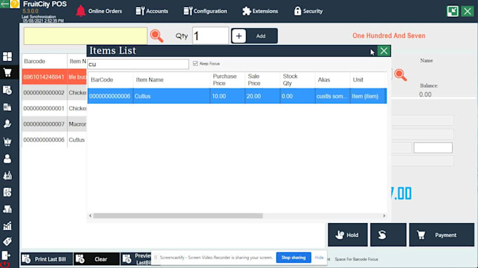Click Hide link on Screencastify bar
Viewport: 478px width, 268px height.
click(x=319, y=257)
